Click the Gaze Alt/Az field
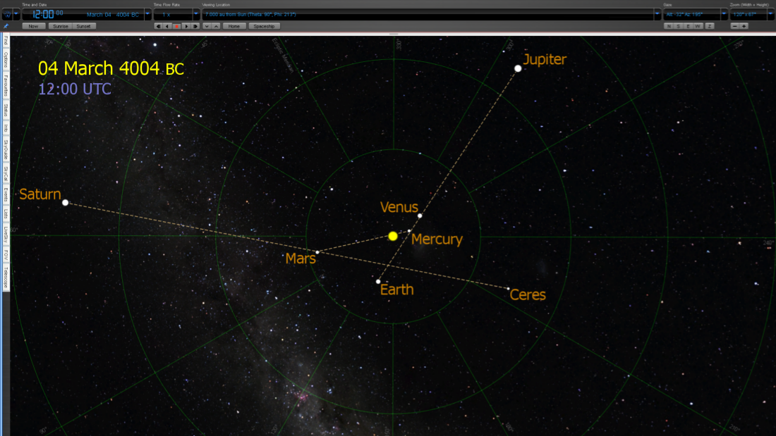The image size is (776, 436). tap(692, 15)
